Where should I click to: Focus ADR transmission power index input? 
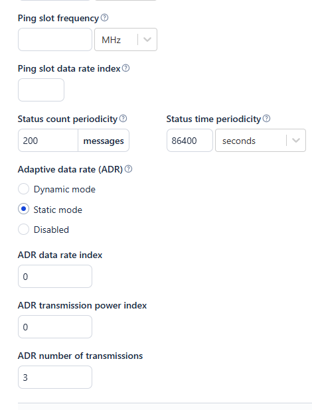coord(55,327)
